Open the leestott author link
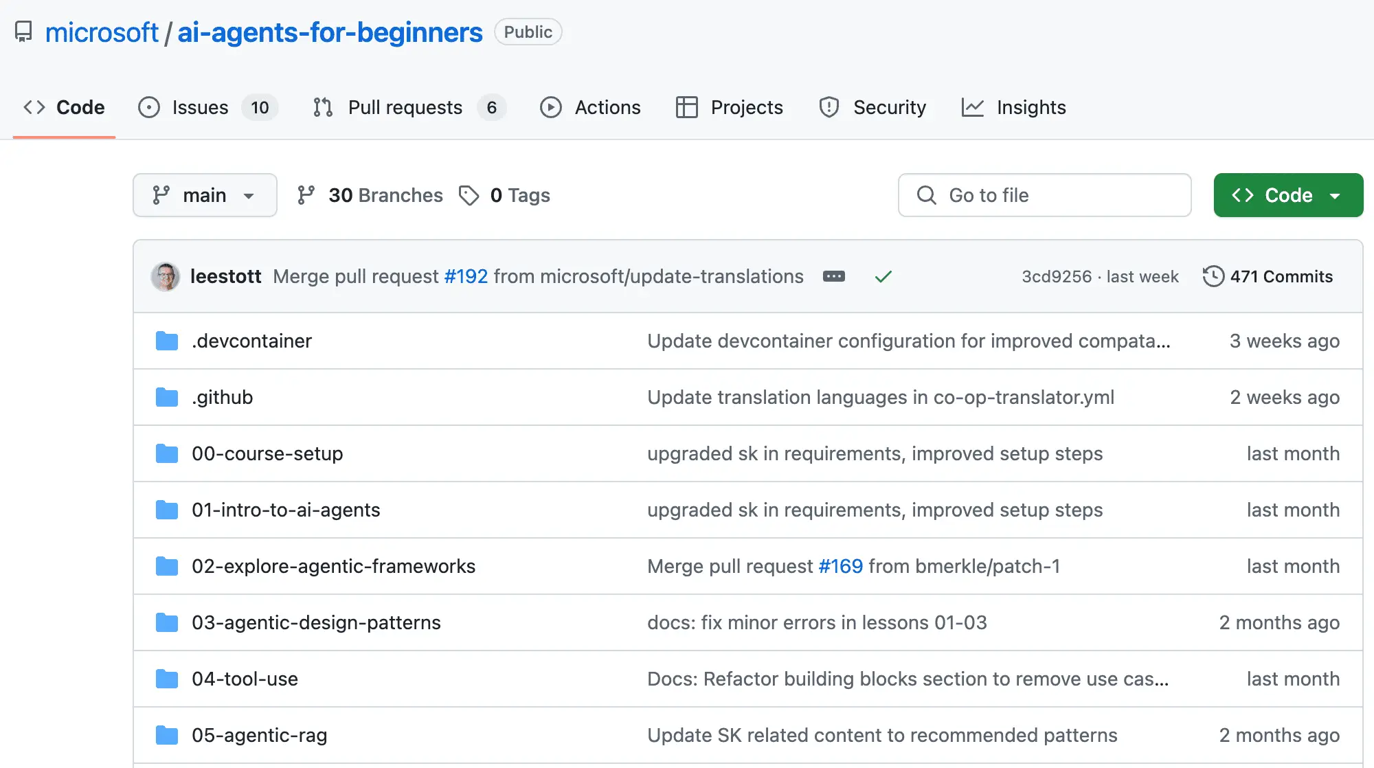The width and height of the screenshot is (1374, 768). pyautogui.click(x=225, y=276)
